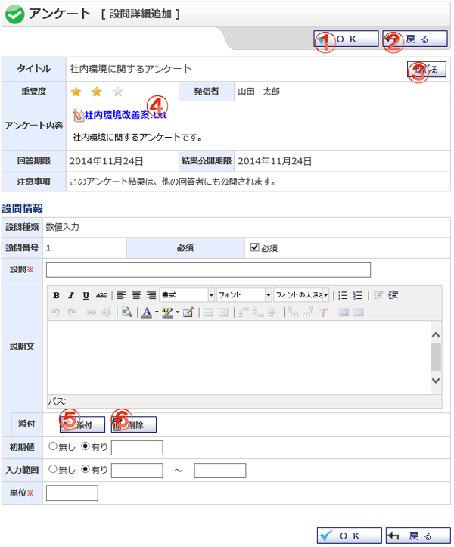Focus the 入力範囲 minimum value field
Viewport: 454px width, 547px height.
click(137, 471)
